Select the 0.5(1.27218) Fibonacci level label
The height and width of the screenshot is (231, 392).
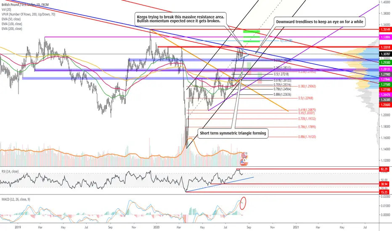(x=281, y=74)
